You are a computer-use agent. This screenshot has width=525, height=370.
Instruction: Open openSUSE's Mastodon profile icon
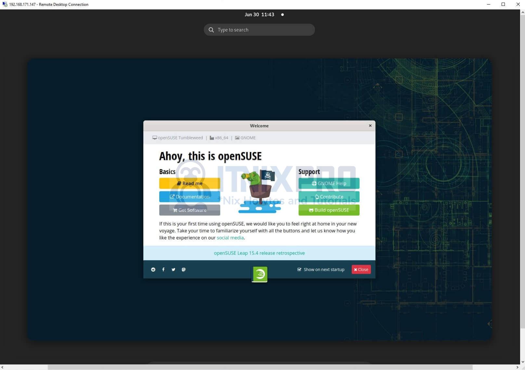coord(184,269)
